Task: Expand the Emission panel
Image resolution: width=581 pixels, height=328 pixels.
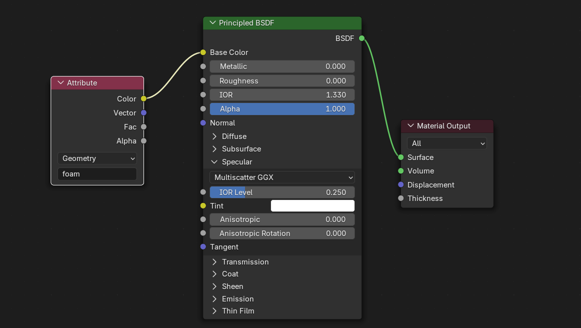Action: click(214, 298)
